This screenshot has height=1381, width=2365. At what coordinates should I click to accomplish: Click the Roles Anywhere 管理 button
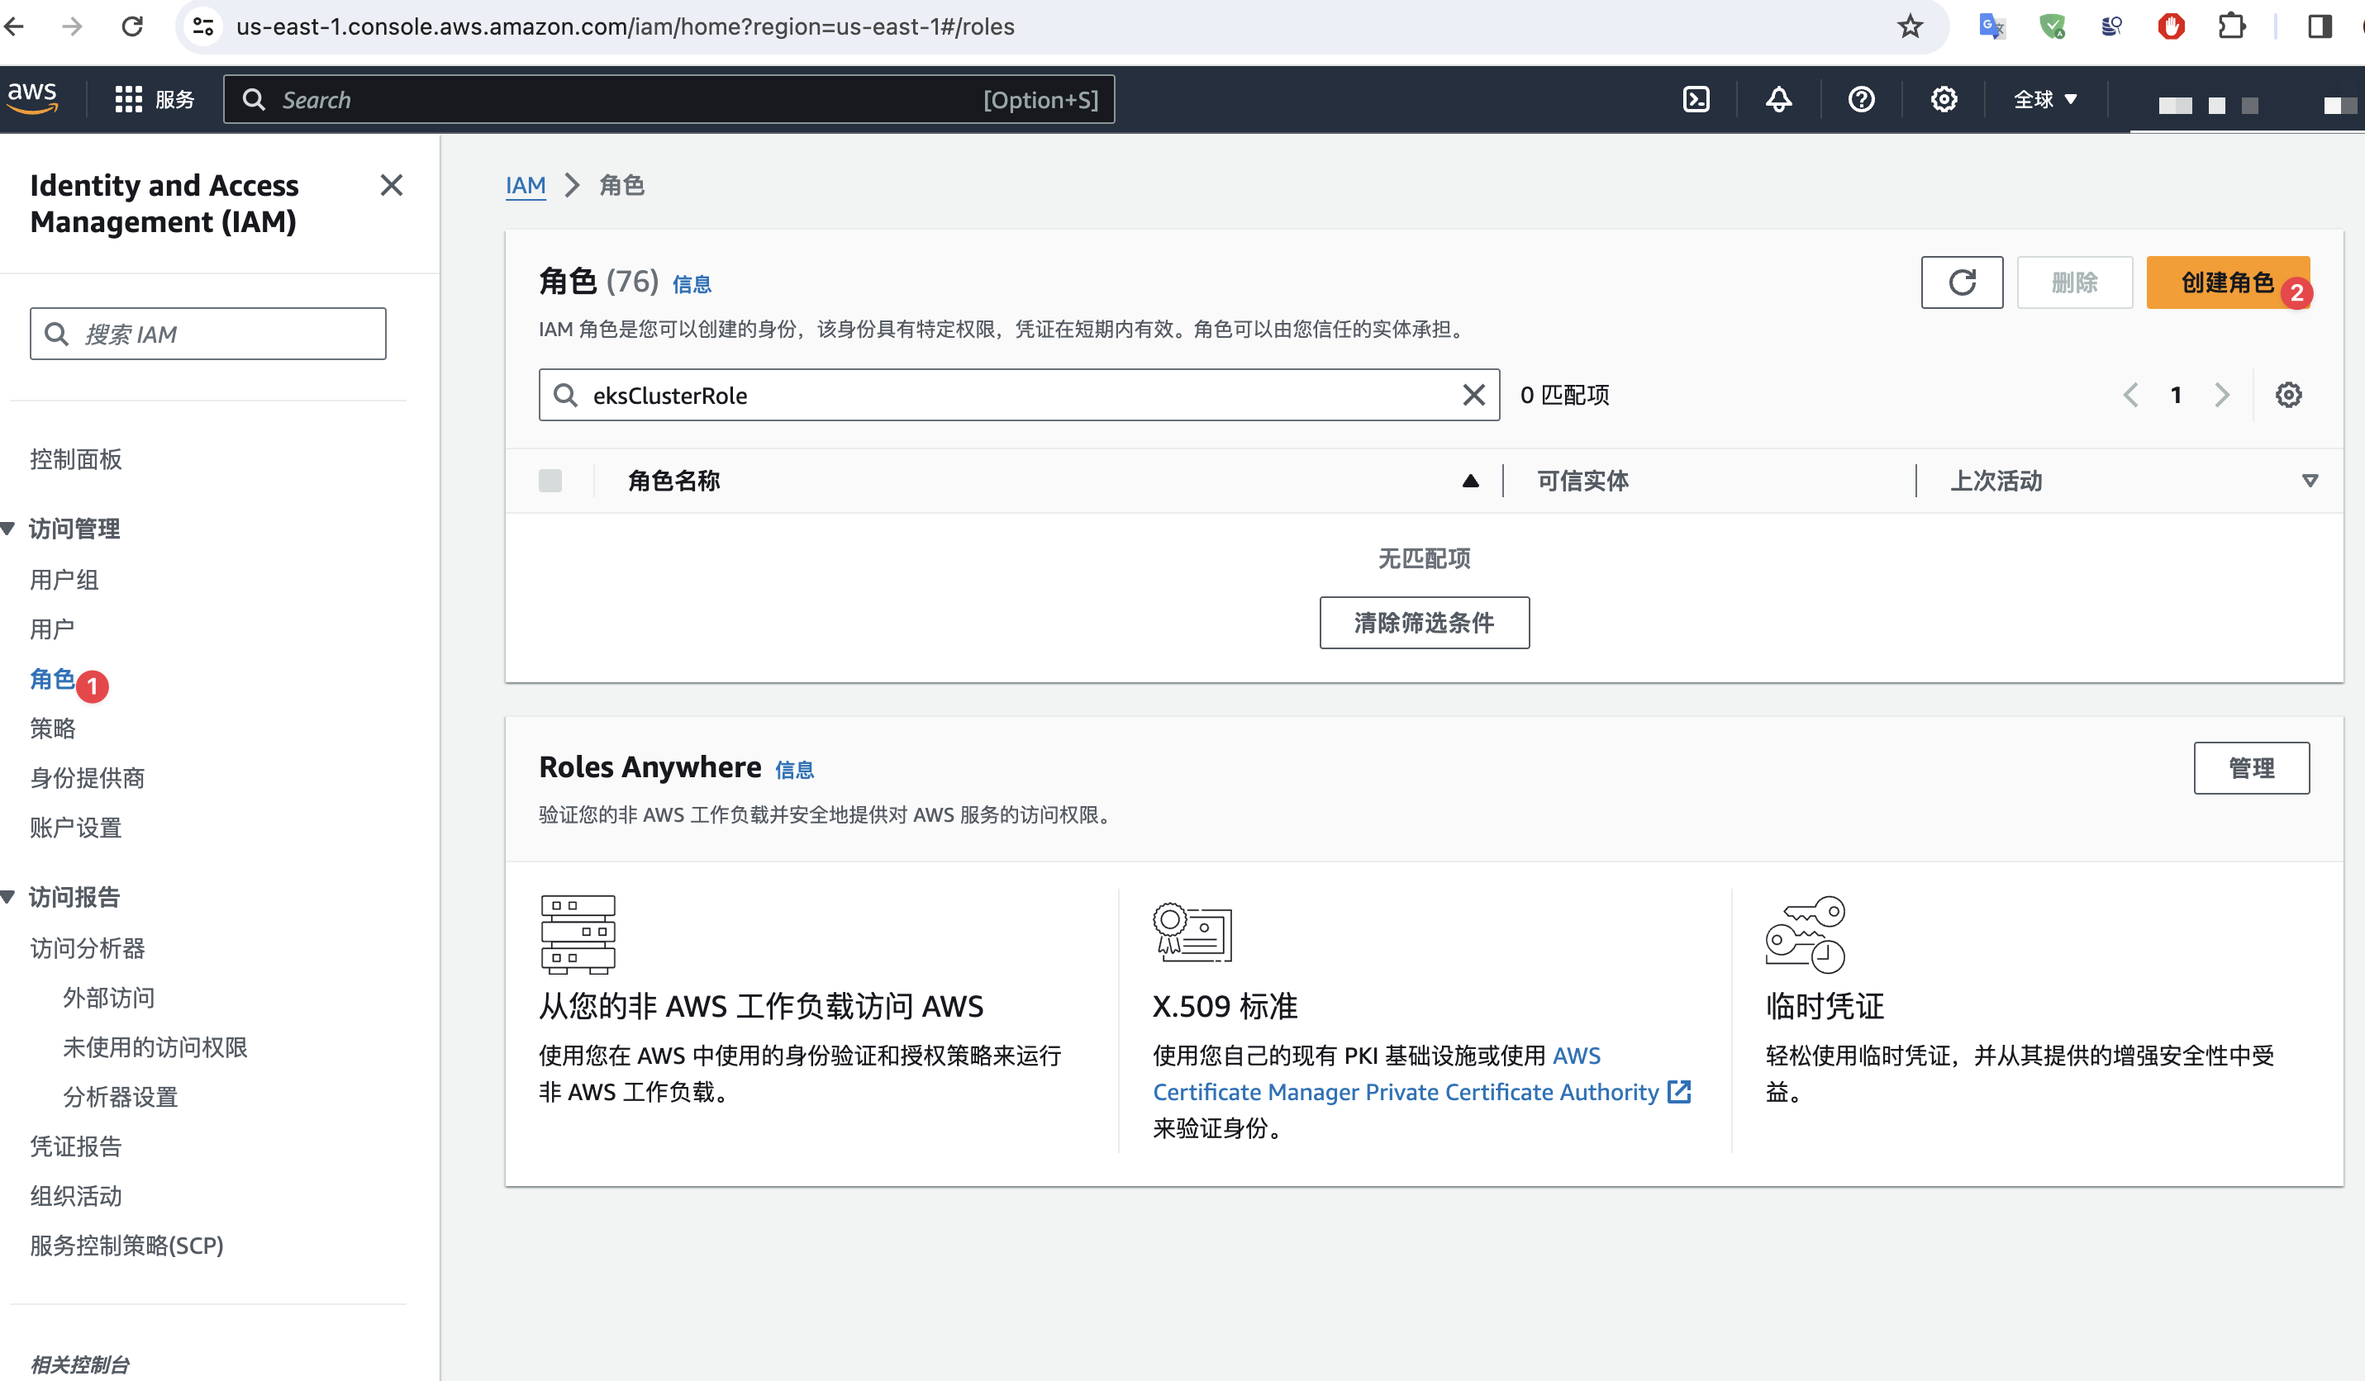2250,768
